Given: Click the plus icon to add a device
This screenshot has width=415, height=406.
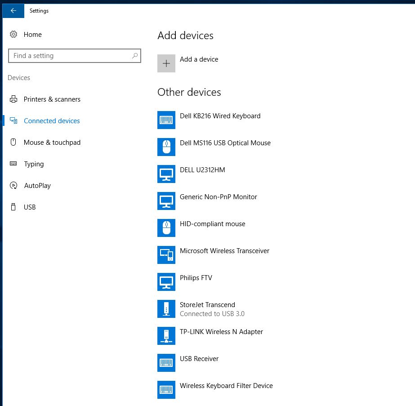Looking at the screenshot, I should [x=166, y=63].
